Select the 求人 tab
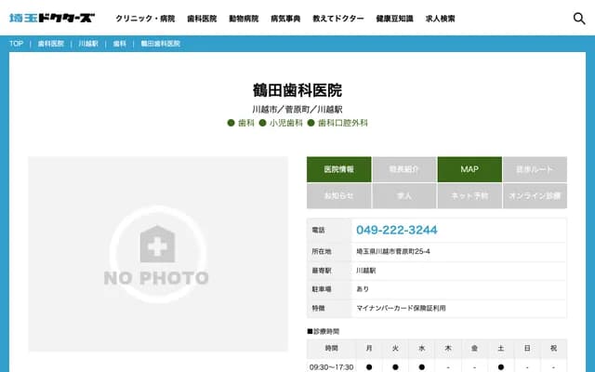This screenshot has height=372, width=595. pos(404,196)
